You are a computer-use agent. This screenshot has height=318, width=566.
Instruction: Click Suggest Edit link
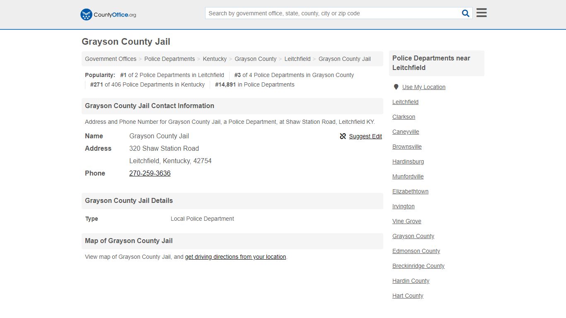(365, 136)
